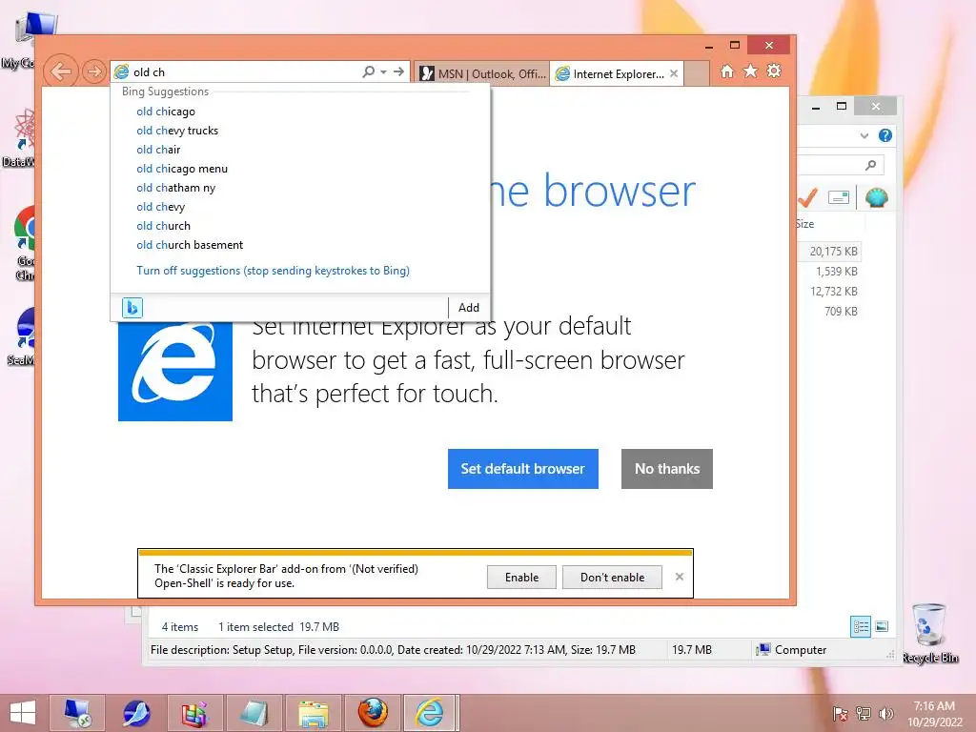Select the Bing search provider icon
Viewport: 976px width, 732px height.
click(x=132, y=308)
